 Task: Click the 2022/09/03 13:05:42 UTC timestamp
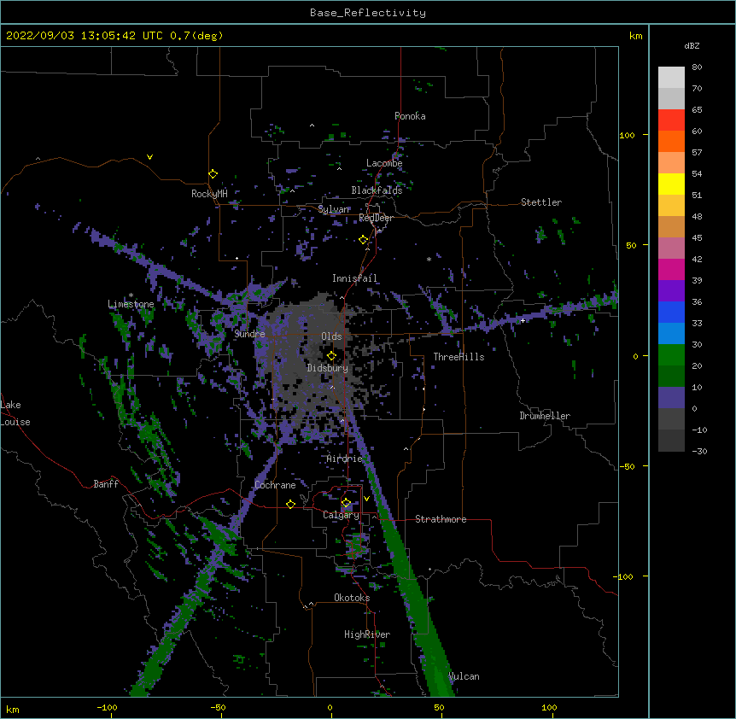[85, 36]
